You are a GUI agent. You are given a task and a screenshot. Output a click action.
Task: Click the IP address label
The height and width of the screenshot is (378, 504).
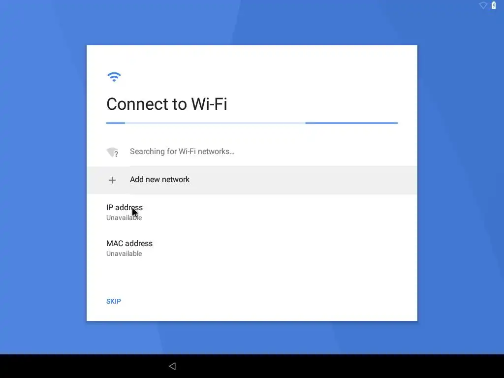pyautogui.click(x=125, y=207)
